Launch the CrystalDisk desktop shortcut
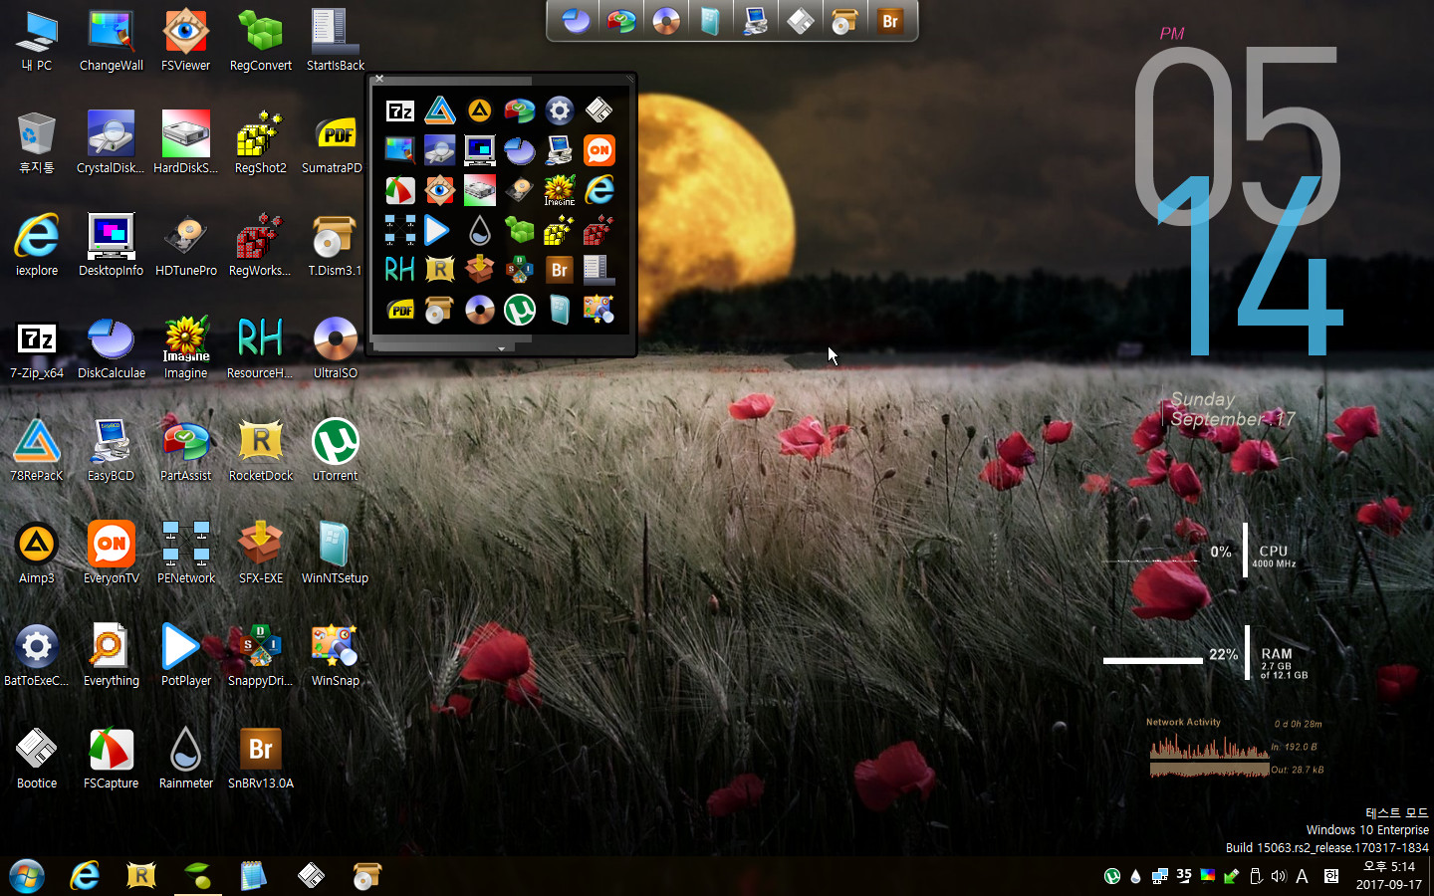Screen dimensions: 1434x896 coord(112,143)
